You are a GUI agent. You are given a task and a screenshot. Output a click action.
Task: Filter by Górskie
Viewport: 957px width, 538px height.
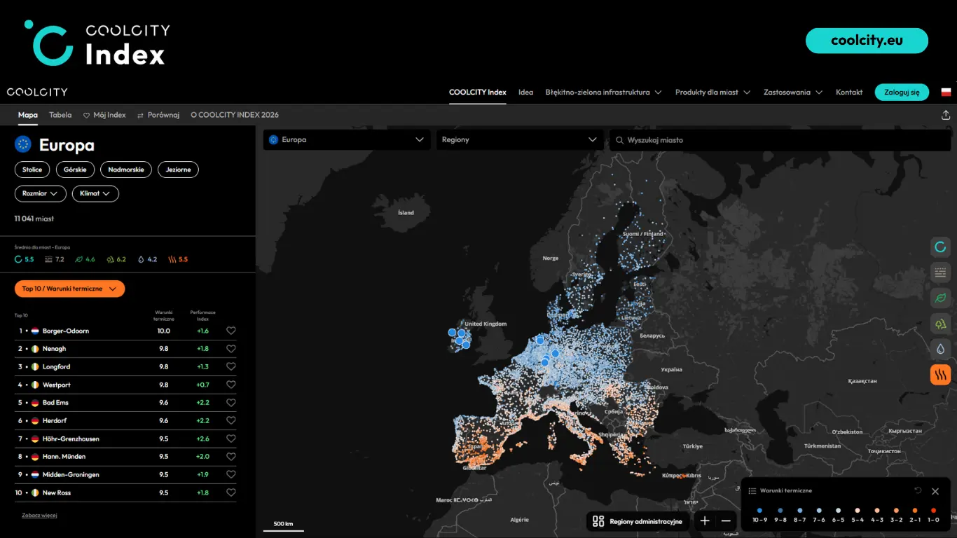point(75,170)
